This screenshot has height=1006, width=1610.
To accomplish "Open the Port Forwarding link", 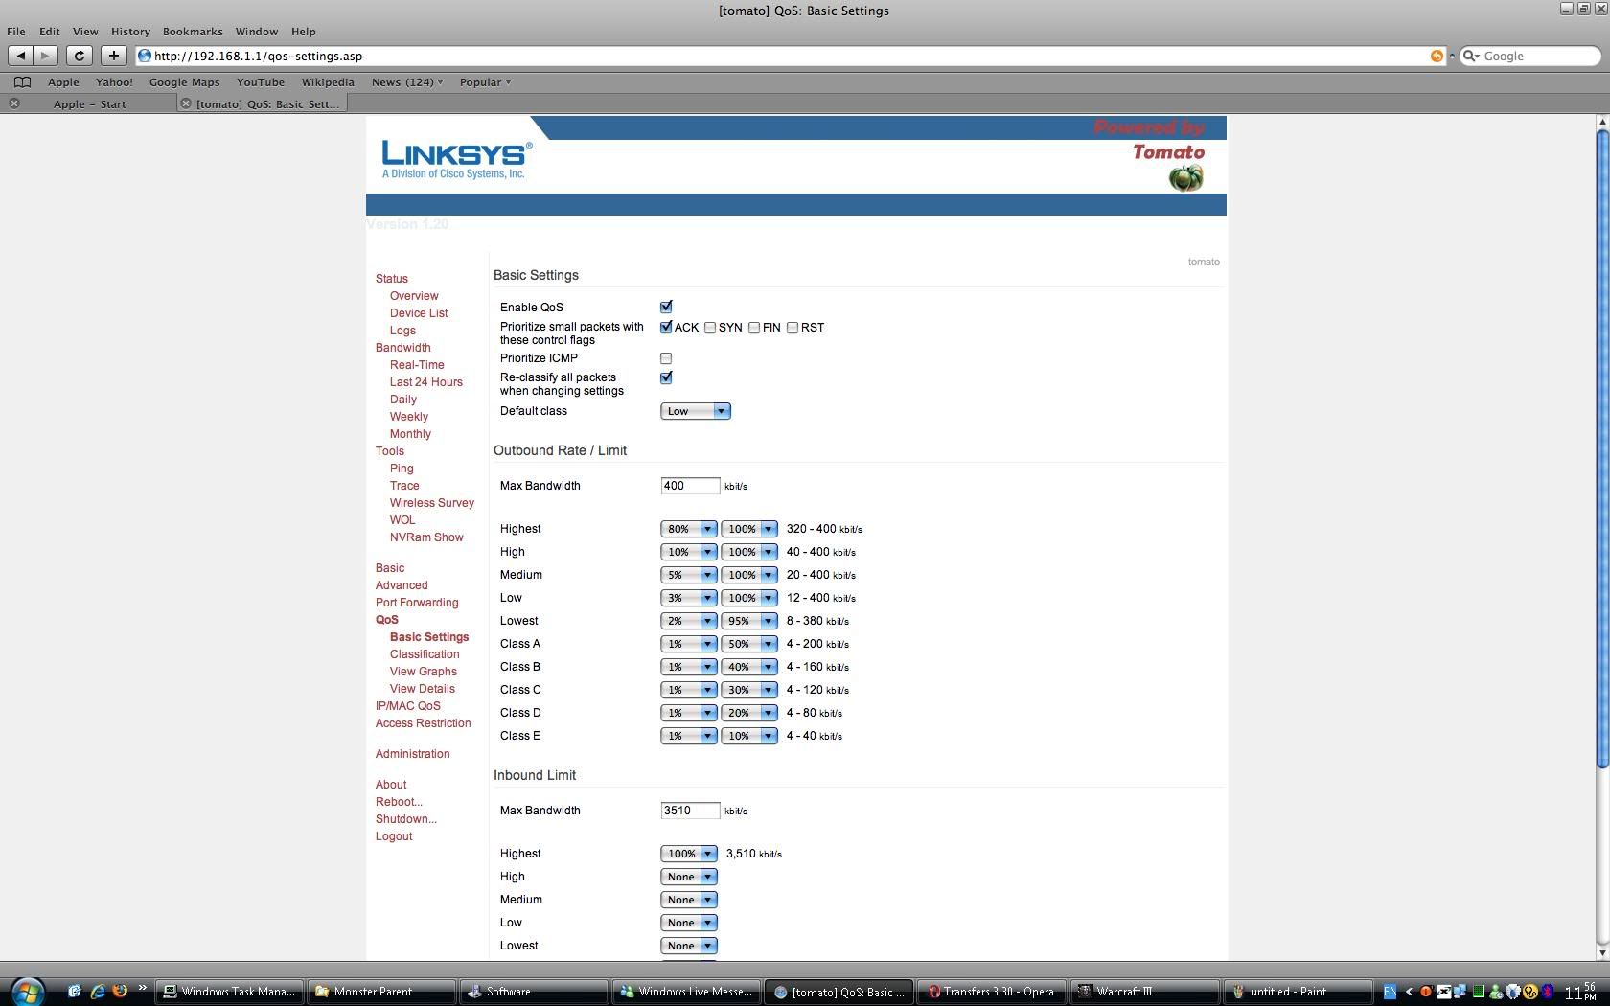I will coord(417,603).
